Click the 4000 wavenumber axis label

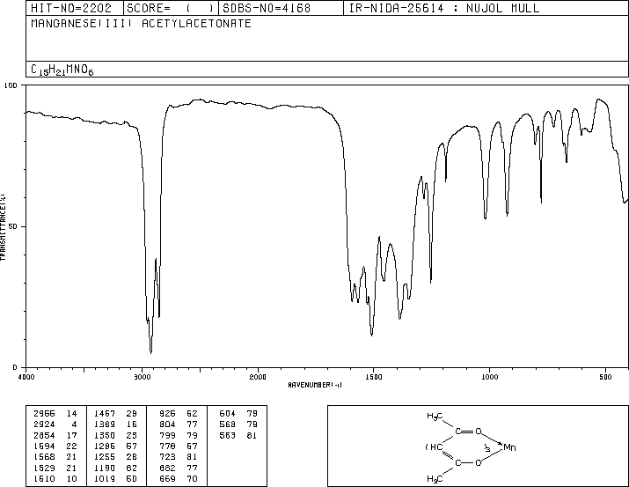tap(26, 377)
